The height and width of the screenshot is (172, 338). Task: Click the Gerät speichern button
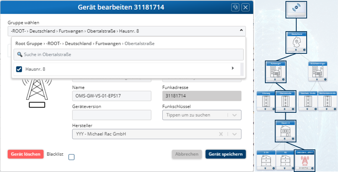pyautogui.click(x=225, y=154)
